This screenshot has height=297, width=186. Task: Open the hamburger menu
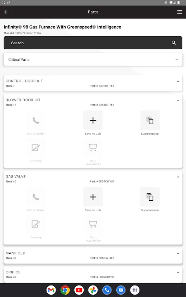click(x=179, y=12)
